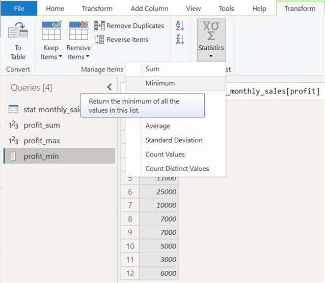Image resolution: width=325 pixels, height=283 pixels.
Task: Click the Statistics sigma icon
Action: pyautogui.click(x=211, y=31)
